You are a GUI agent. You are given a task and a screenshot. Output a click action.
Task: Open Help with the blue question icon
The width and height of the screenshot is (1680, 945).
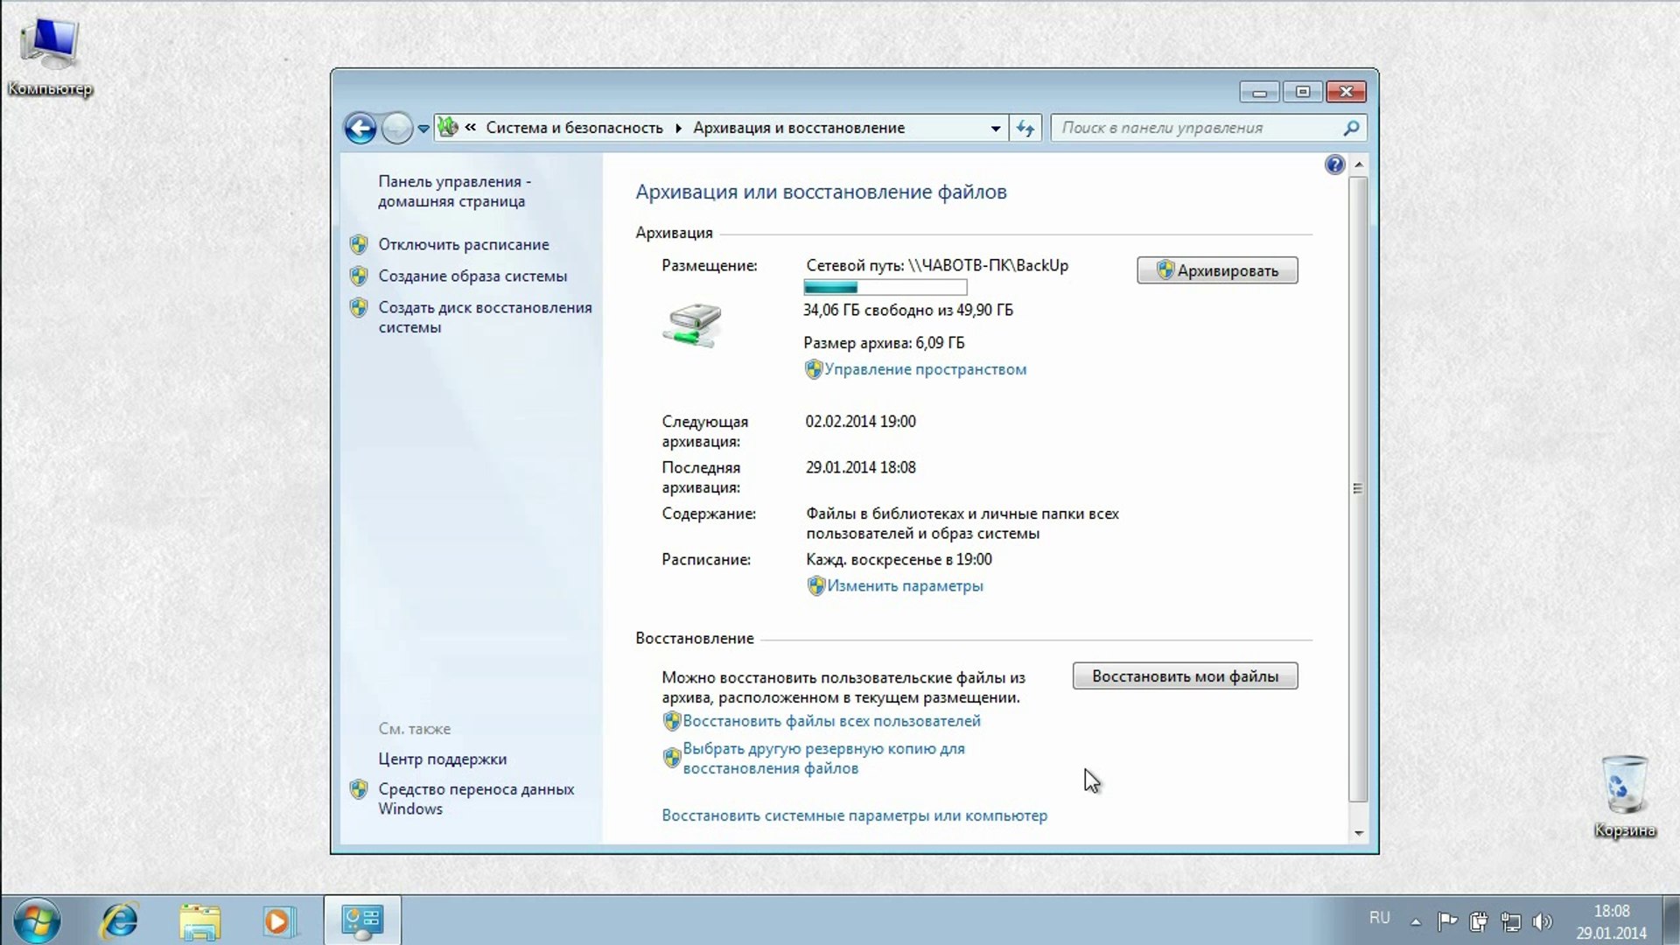1334,164
